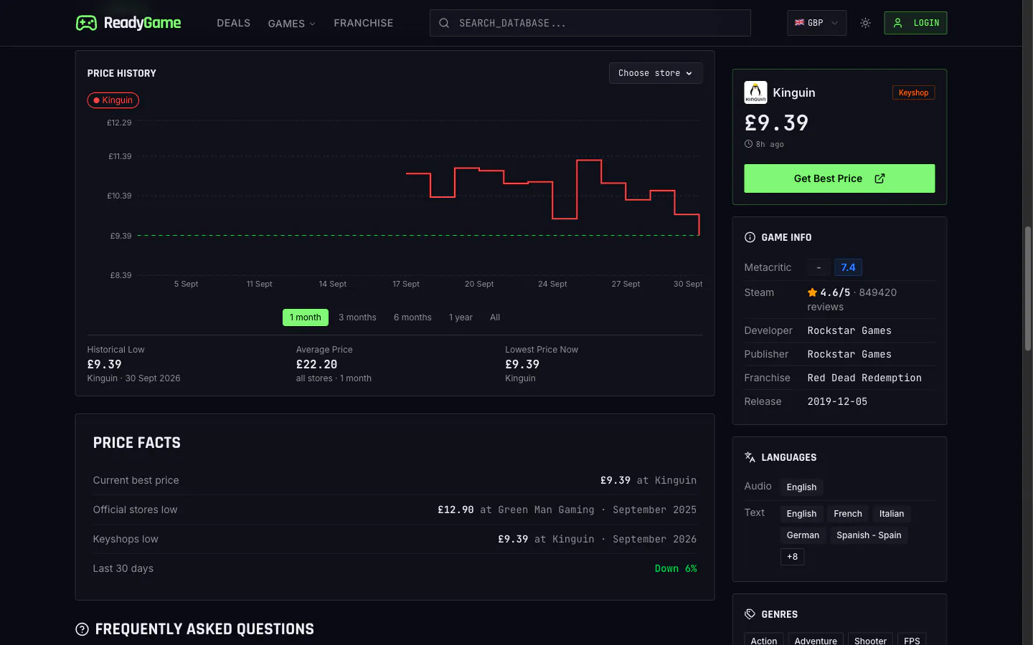The width and height of the screenshot is (1033, 645).
Task: Expand the Games nav dropdown
Action: point(291,24)
